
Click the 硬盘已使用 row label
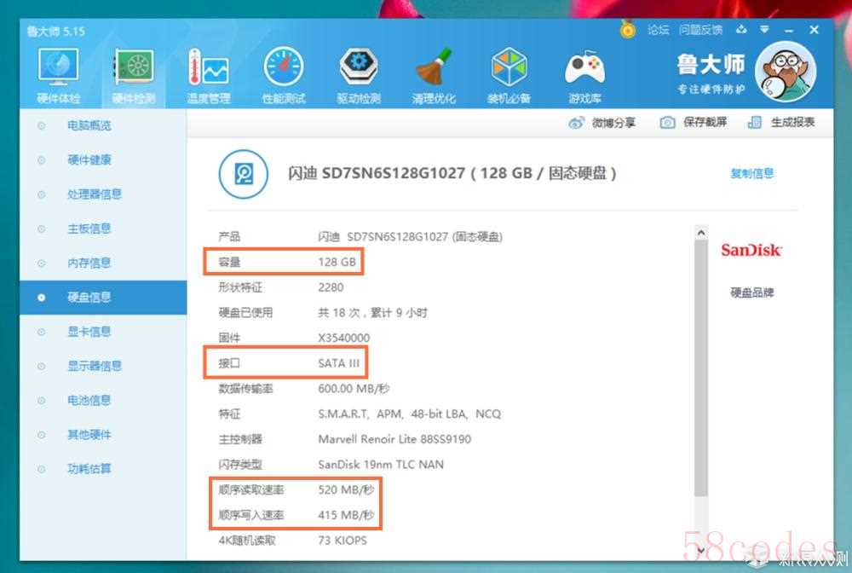(x=245, y=313)
